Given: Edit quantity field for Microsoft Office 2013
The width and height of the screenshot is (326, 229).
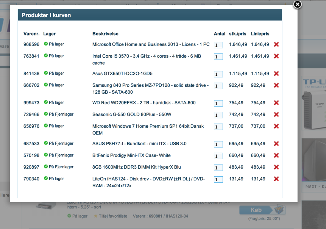Looking at the screenshot, I should 218,45.
